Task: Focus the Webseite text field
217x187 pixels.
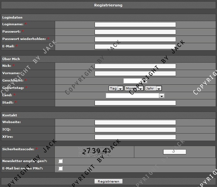Action: (x=135, y=122)
